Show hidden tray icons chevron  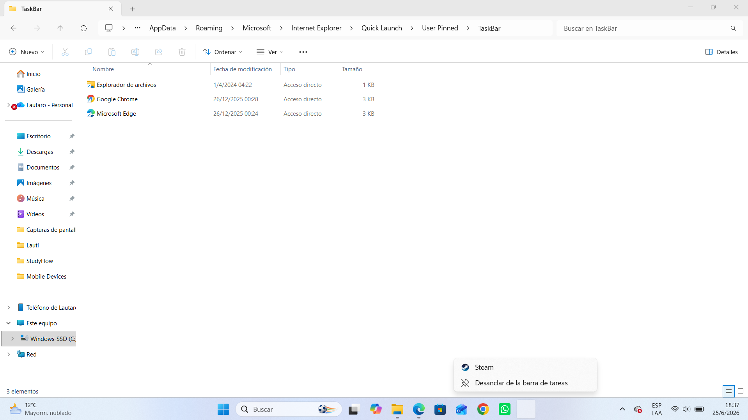[622, 409]
